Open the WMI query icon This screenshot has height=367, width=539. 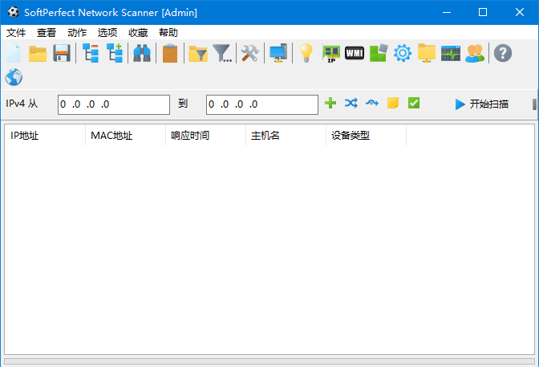click(x=355, y=53)
